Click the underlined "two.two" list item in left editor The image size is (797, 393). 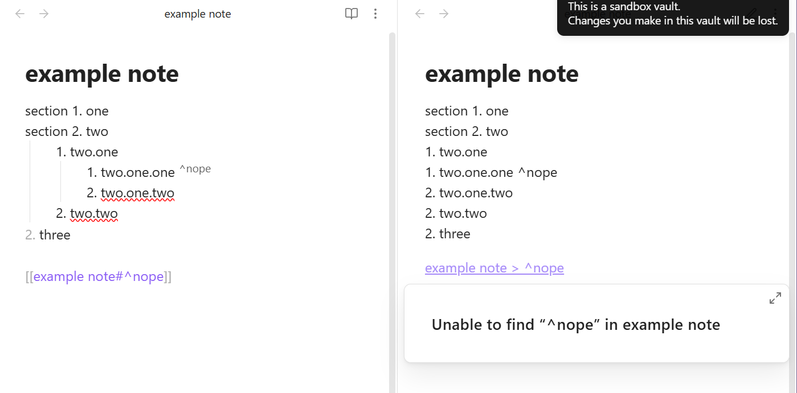coord(94,214)
